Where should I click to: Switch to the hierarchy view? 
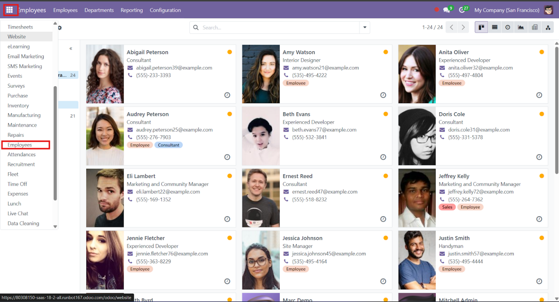(x=547, y=27)
